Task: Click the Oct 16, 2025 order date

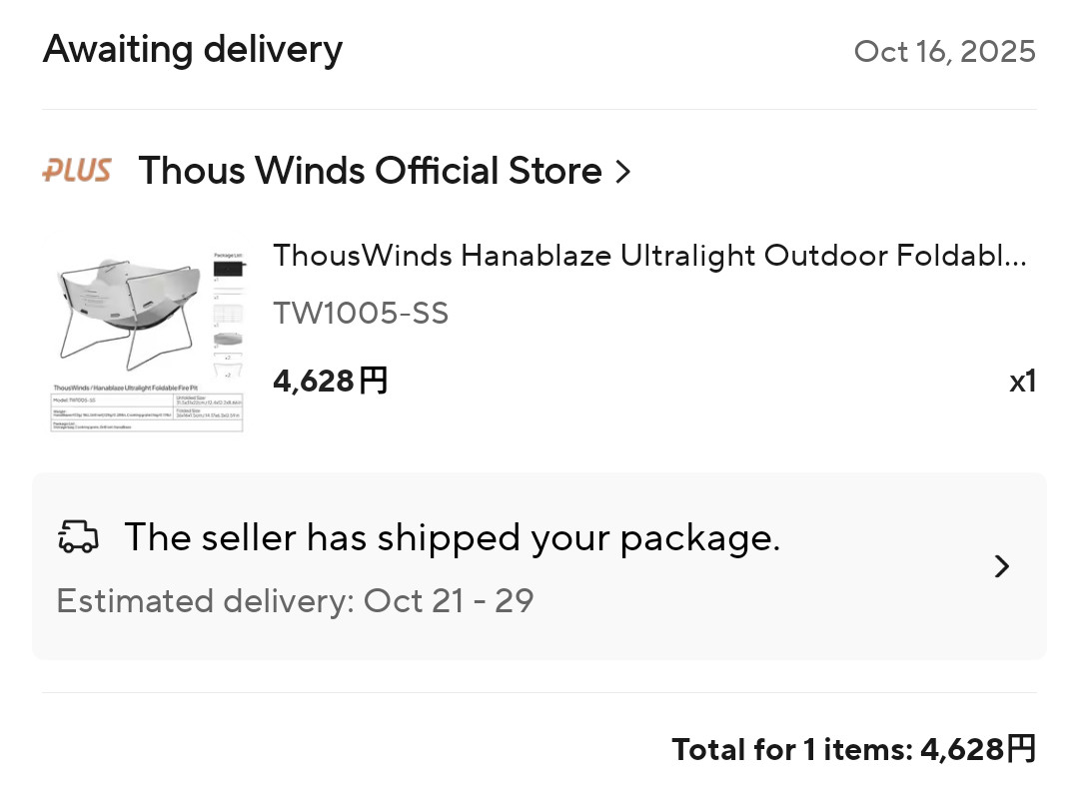Action: [x=944, y=51]
